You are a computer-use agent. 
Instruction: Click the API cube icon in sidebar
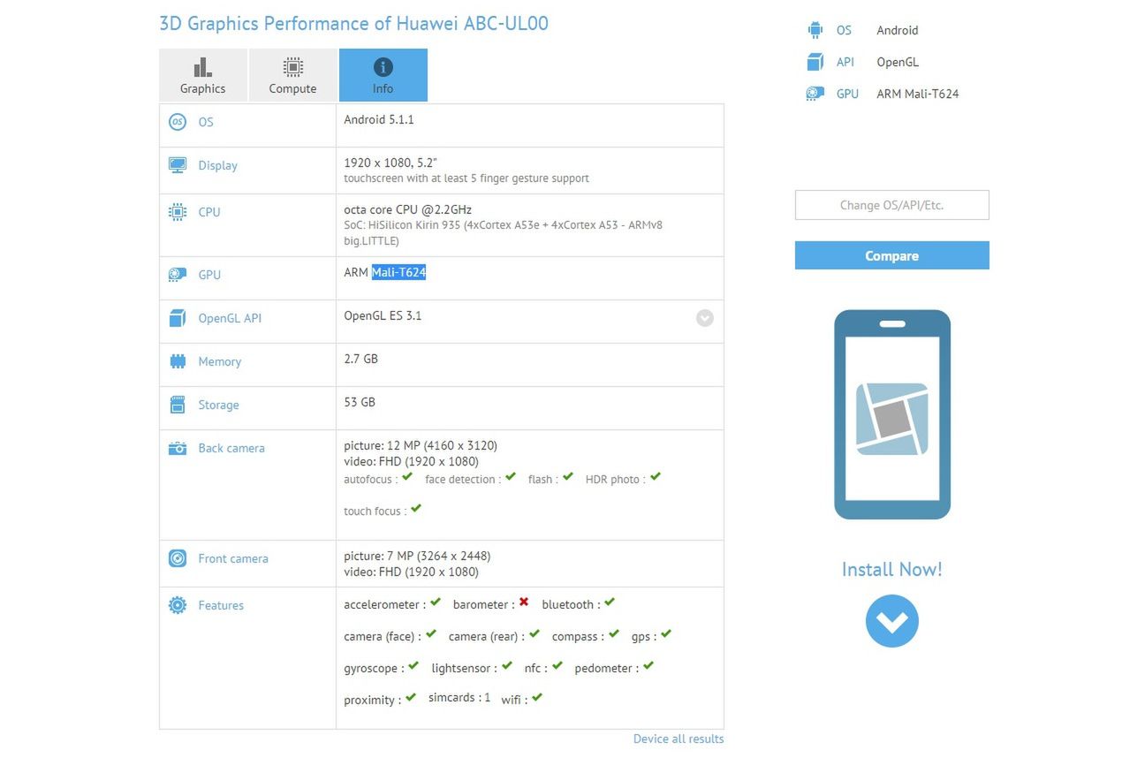click(815, 62)
